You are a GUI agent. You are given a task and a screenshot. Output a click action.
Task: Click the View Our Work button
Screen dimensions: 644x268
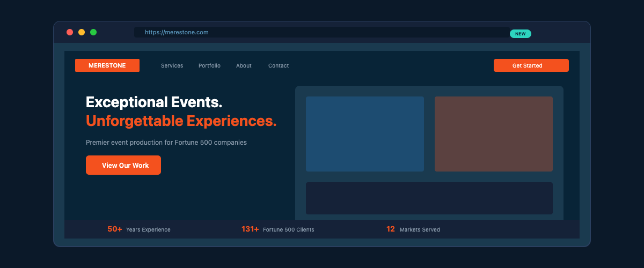pyautogui.click(x=123, y=165)
